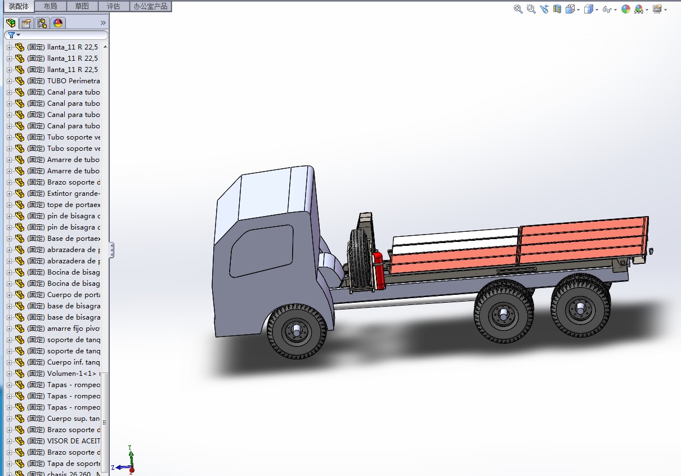Expand the TUBO Perimetra tree node
Image resolution: width=681 pixels, height=476 pixels.
(9, 81)
